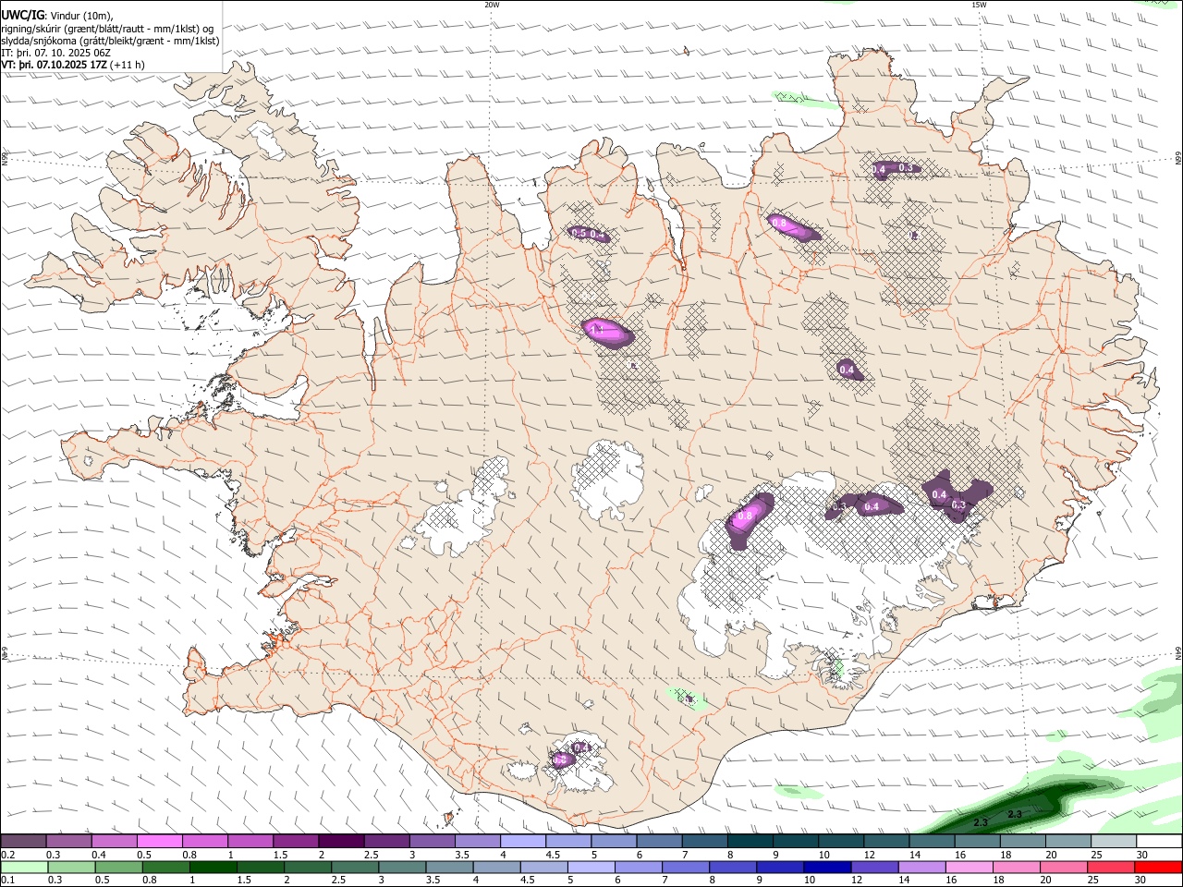Click the IT initialization time 06Z line
Image resolution: width=1183 pixels, height=887 pixels.
pyautogui.click(x=56, y=53)
